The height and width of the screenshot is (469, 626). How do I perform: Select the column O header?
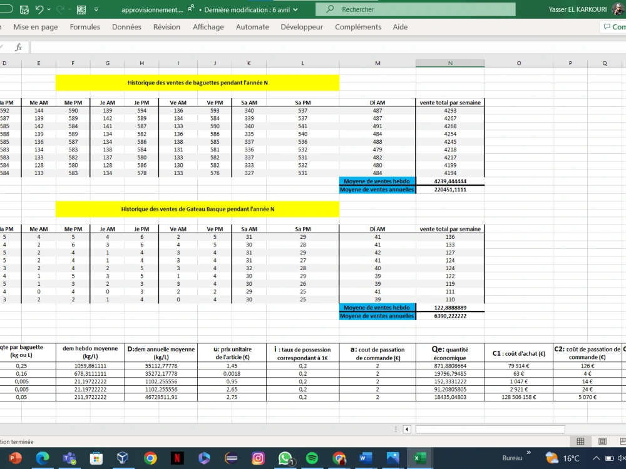pyautogui.click(x=518, y=63)
